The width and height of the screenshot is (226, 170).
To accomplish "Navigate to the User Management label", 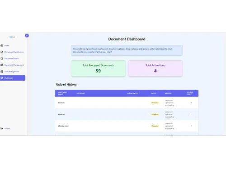I will 12,72.
